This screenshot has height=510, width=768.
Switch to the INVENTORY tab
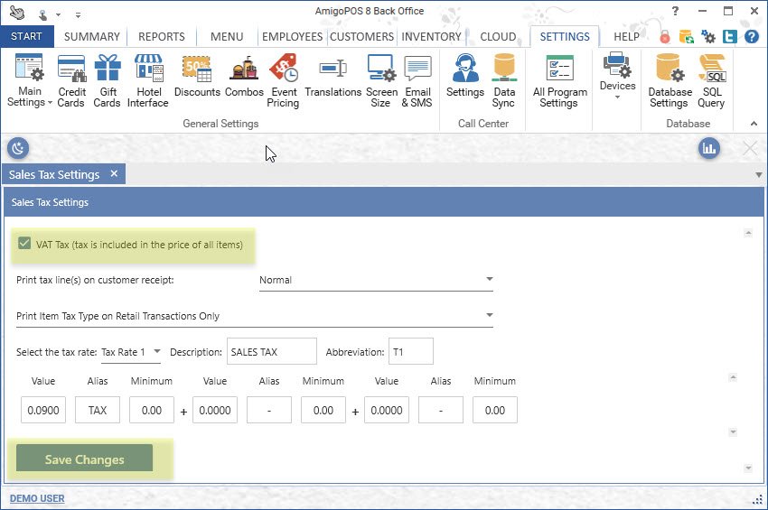pyautogui.click(x=431, y=37)
